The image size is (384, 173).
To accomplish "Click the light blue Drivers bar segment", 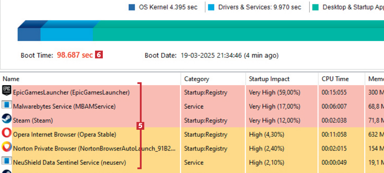I will click(x=67, y=33).
